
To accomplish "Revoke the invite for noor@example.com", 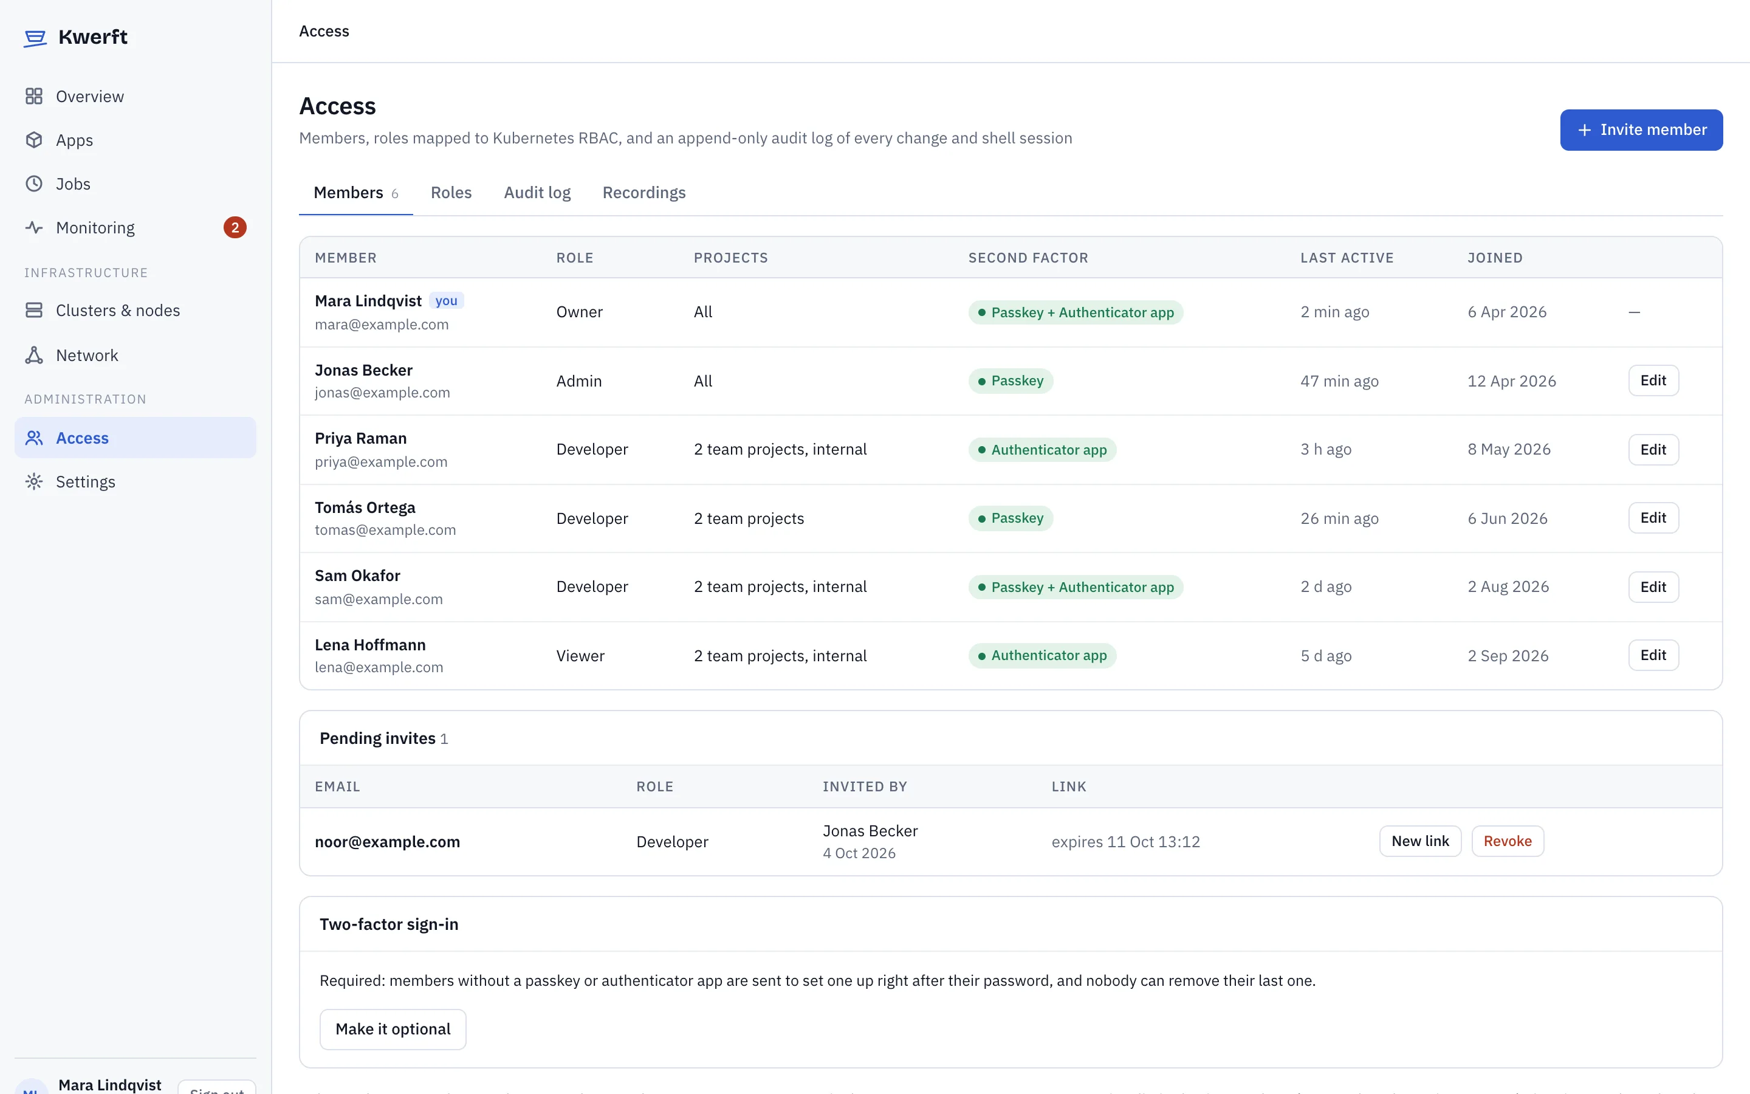I will [x=1508, y=841].
